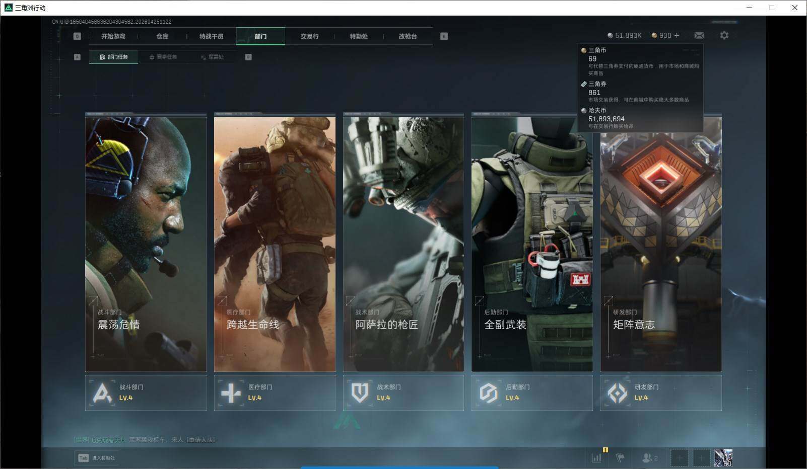Click the 战斗部门 level badge icon
Image resolution: width=807 pixels, height=469 pixels.
coord(103,393)
